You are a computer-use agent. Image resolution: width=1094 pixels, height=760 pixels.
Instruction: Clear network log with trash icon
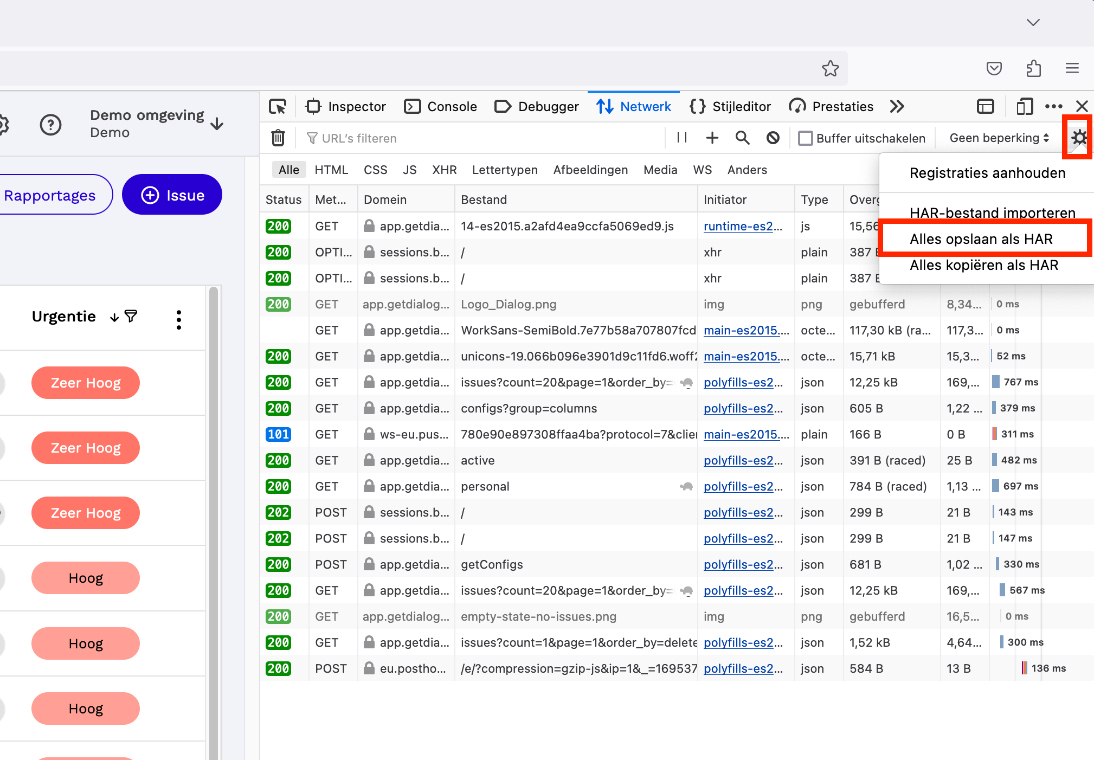(278, 138)
